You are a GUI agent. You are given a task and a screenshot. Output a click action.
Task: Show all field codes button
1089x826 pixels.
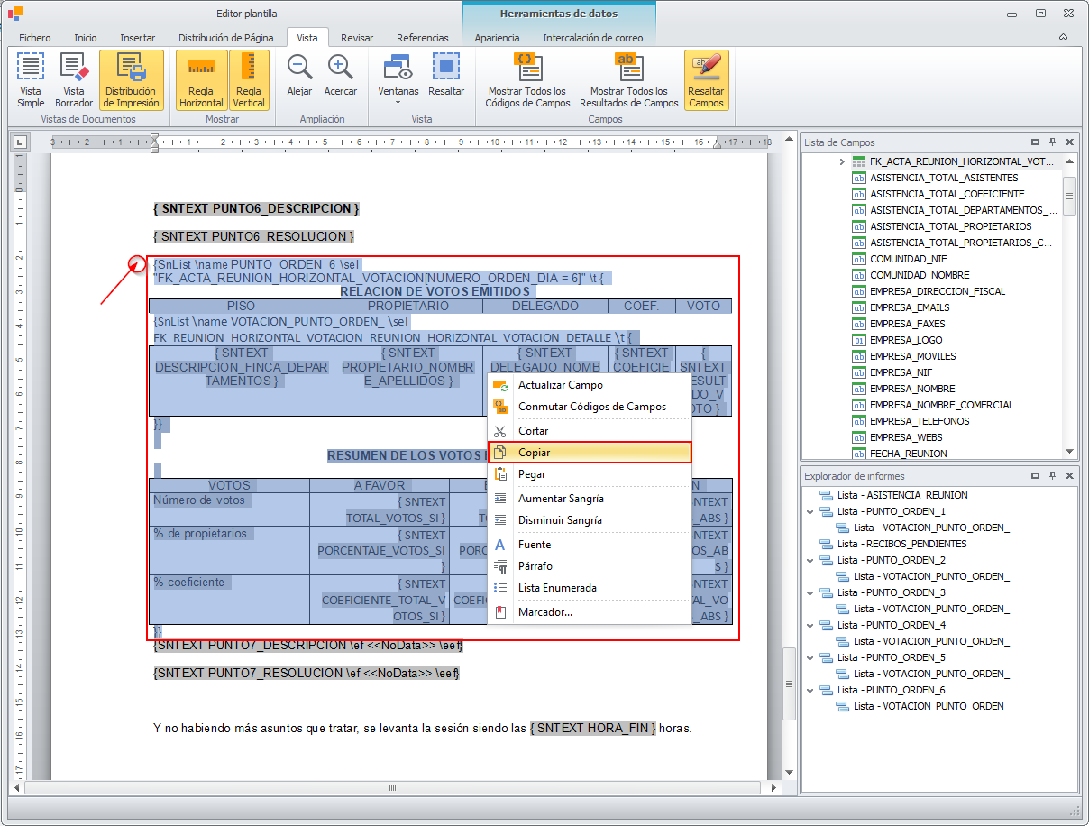coord(527,79)
